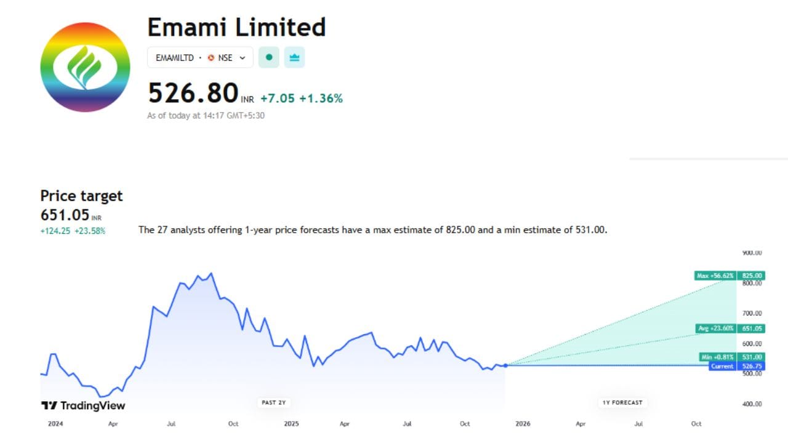
Task: Select the Avg +23.60% forecast label
Action: tap(716, 329)
